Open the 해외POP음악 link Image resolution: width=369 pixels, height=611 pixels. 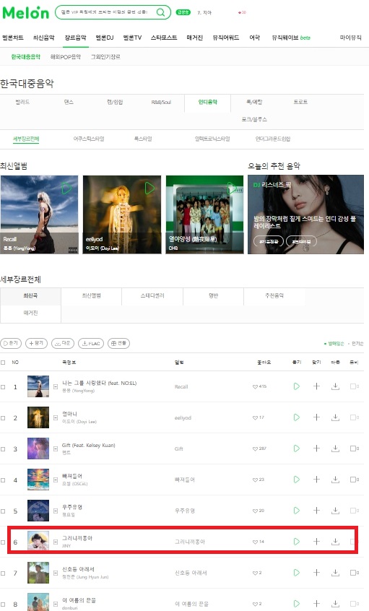pos(66,57)
